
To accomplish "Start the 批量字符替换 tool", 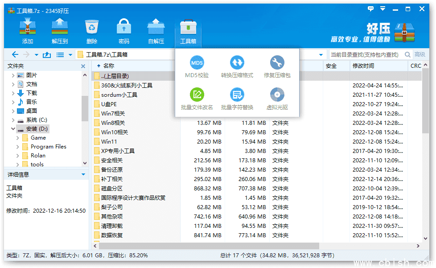I will pyautogui.click(x=239, y=98).
